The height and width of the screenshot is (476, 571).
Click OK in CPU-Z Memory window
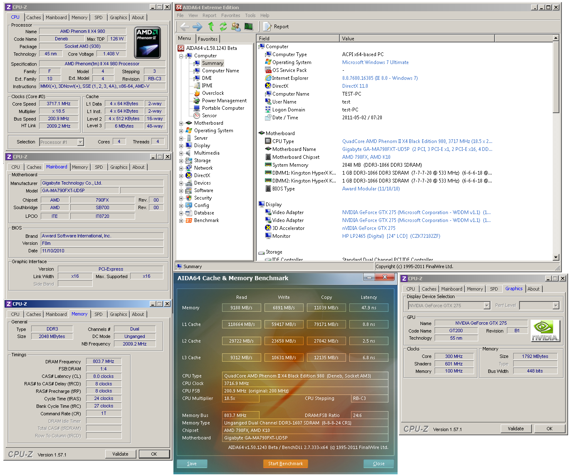(x=154, y=454)
